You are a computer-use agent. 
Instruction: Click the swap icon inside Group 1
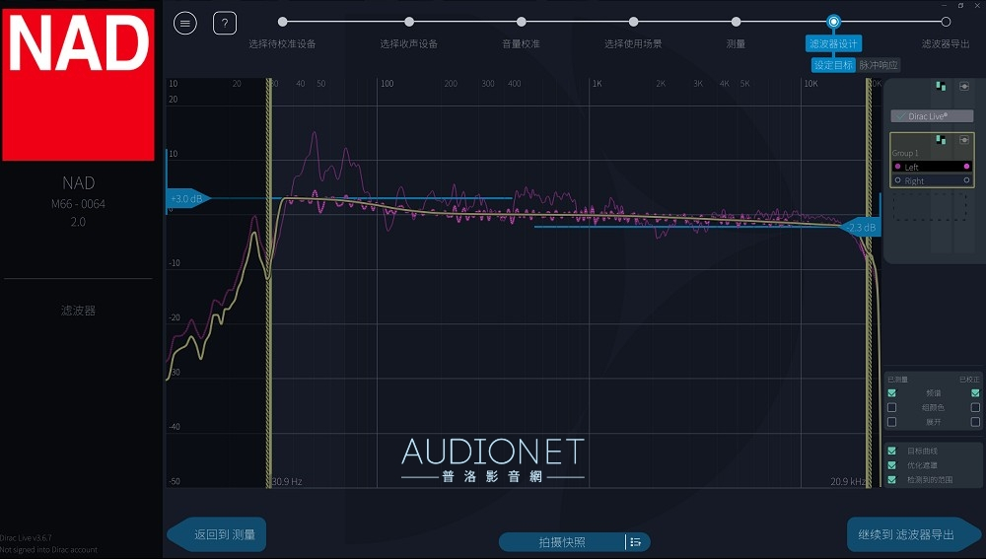(x=941, y=140)
